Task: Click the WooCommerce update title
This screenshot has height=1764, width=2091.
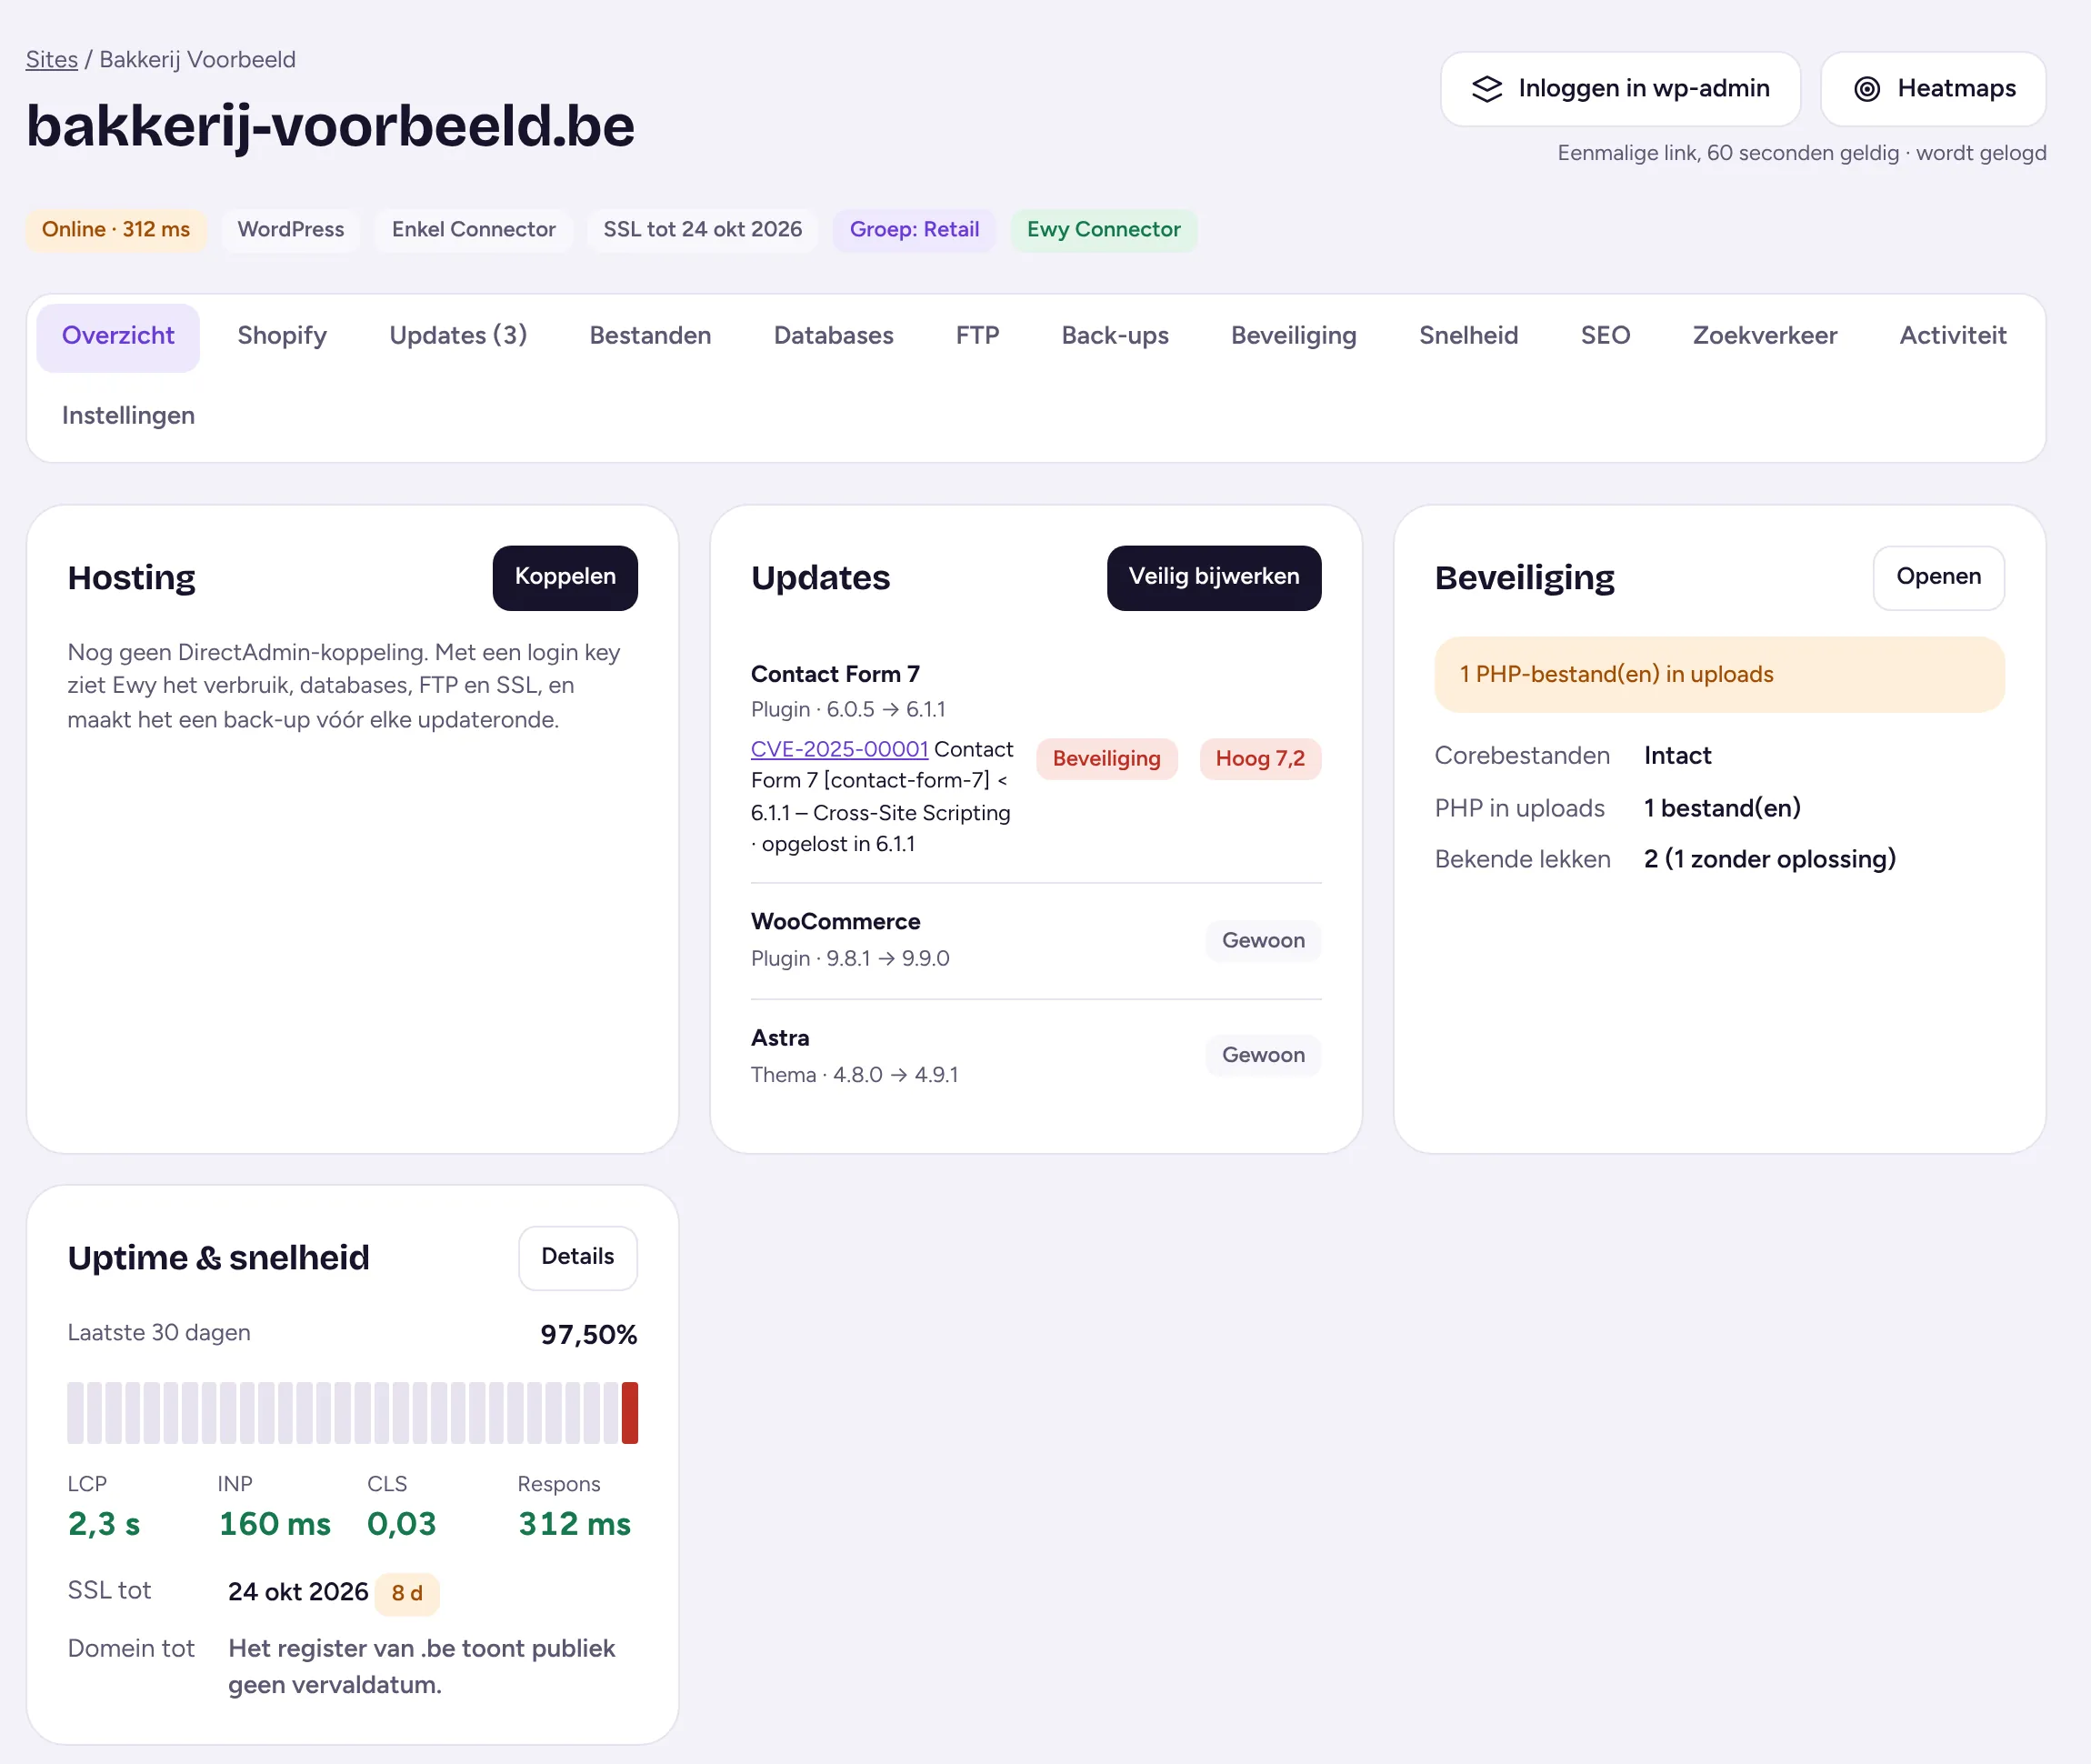Action: [835, 922]
